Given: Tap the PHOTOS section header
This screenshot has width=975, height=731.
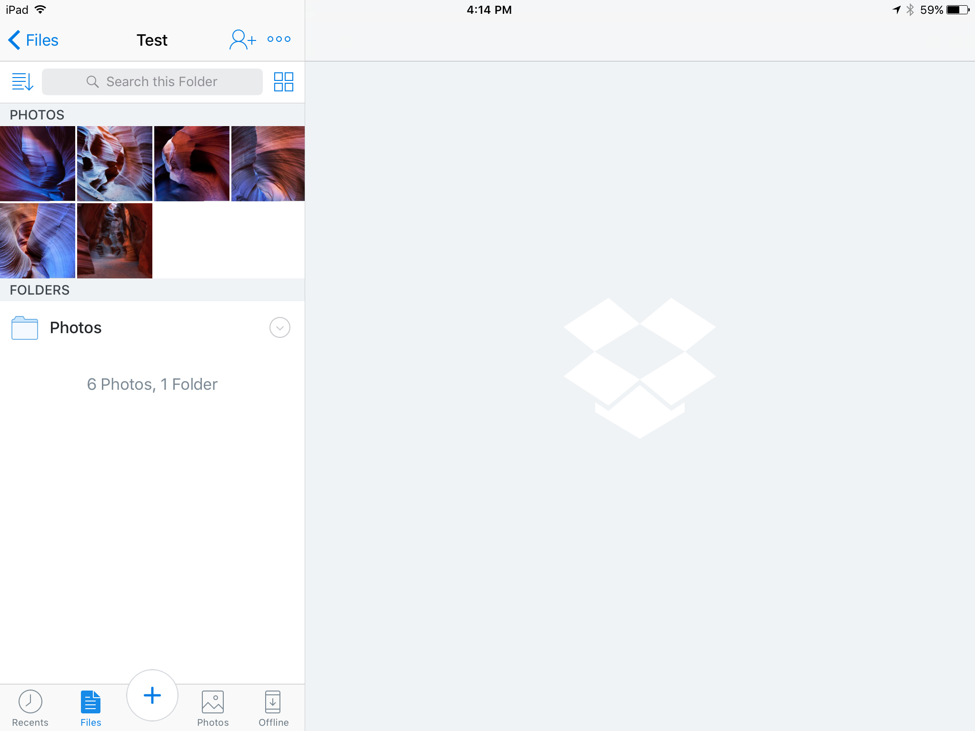Looking at the screenshot, I should pos(152,115).
